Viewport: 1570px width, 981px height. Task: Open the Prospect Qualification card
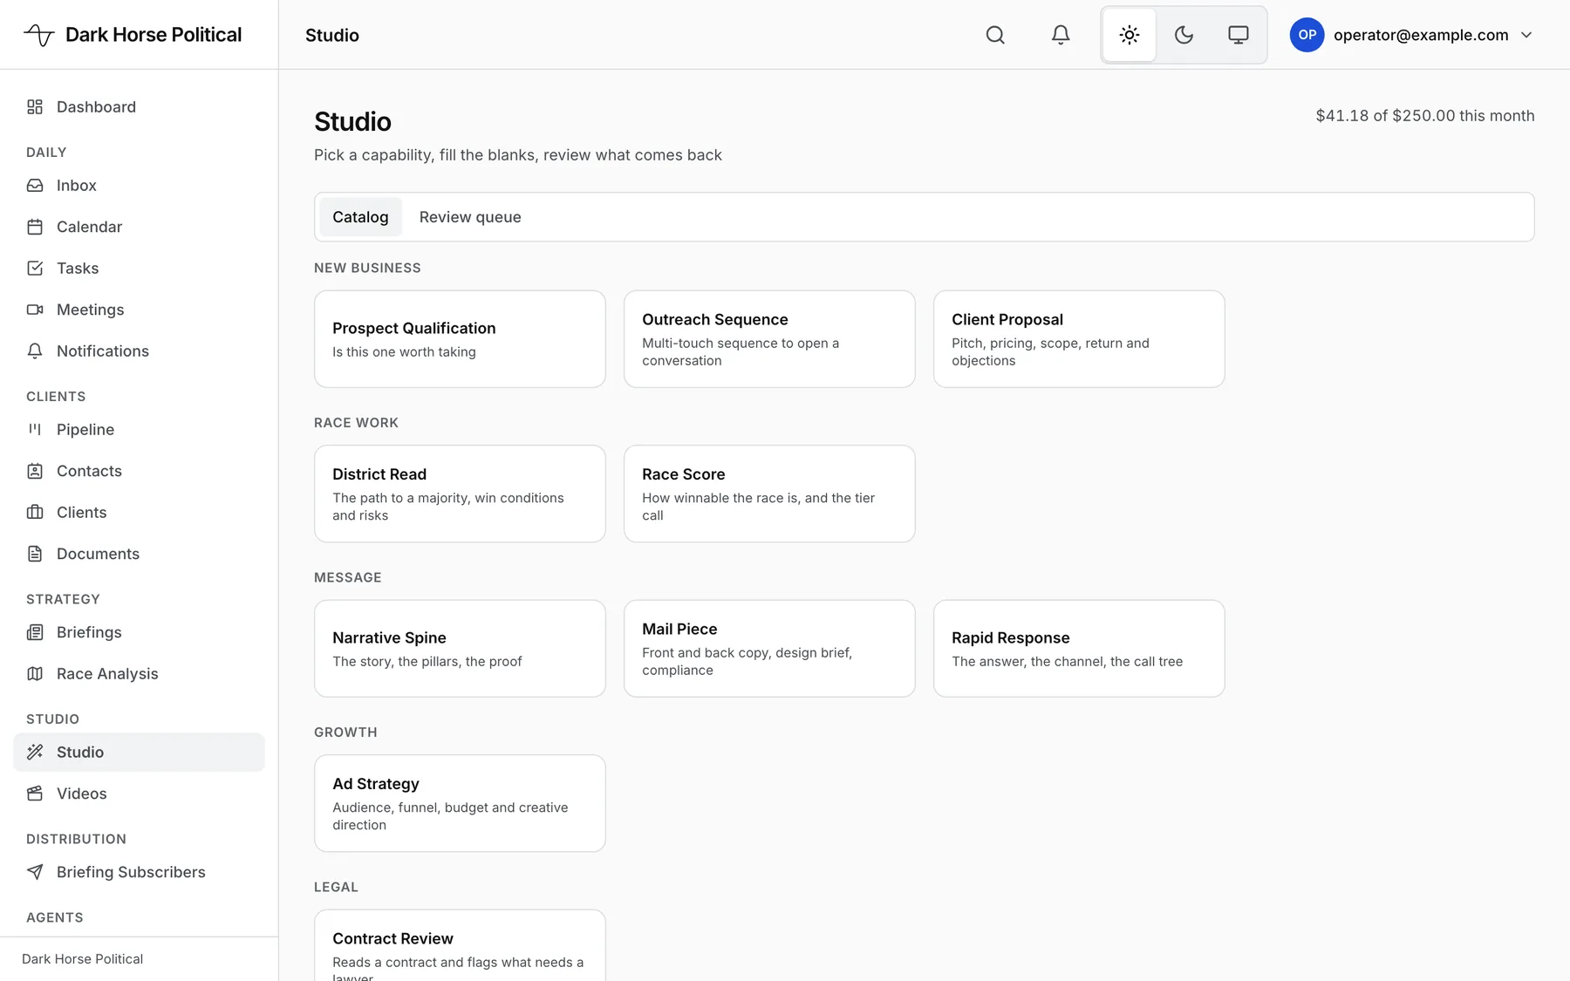coord(460,339)
